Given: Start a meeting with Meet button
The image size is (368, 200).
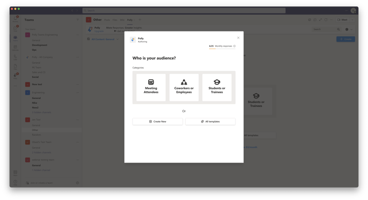Looking at the screenshot, I should point(342,20).
